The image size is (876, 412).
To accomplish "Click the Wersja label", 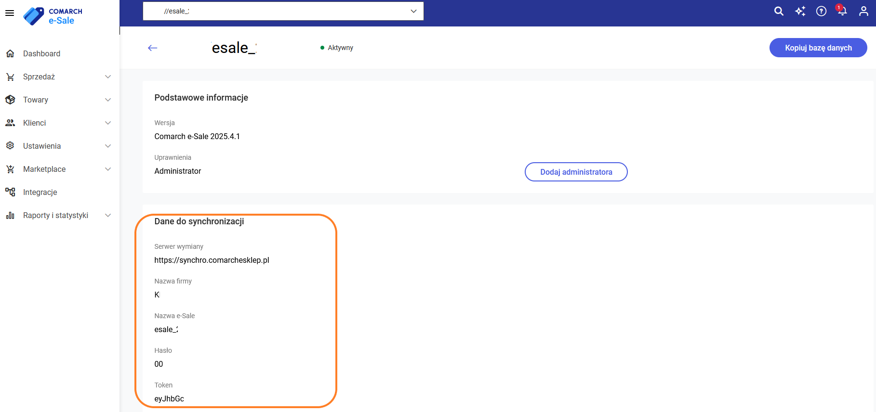I will pyautogui.click(x=164, y=123).
